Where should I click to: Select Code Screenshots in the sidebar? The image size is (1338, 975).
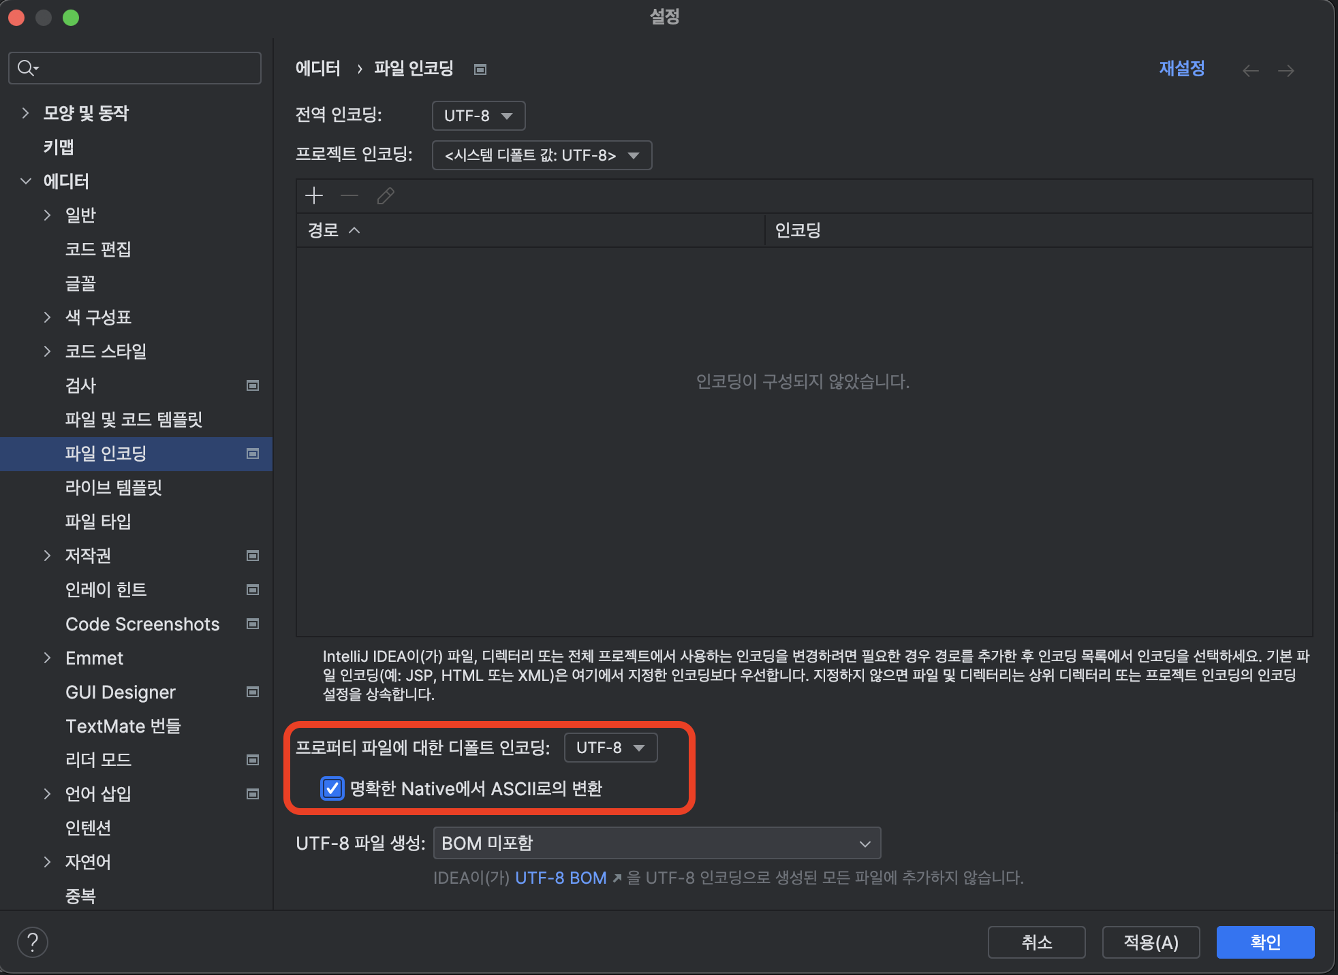[142, 624]
